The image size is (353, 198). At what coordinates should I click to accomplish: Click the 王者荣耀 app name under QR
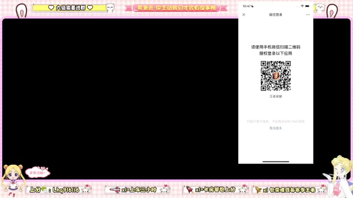tap(275, 96)
